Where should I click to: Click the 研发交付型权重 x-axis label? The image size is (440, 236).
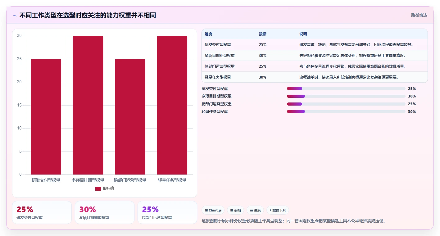coord(46,180)
